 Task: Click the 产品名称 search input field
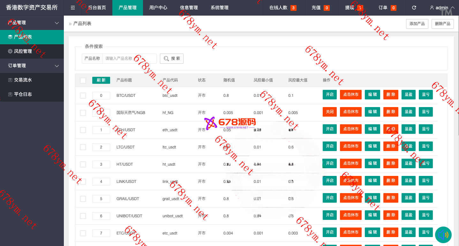point(129,59)
